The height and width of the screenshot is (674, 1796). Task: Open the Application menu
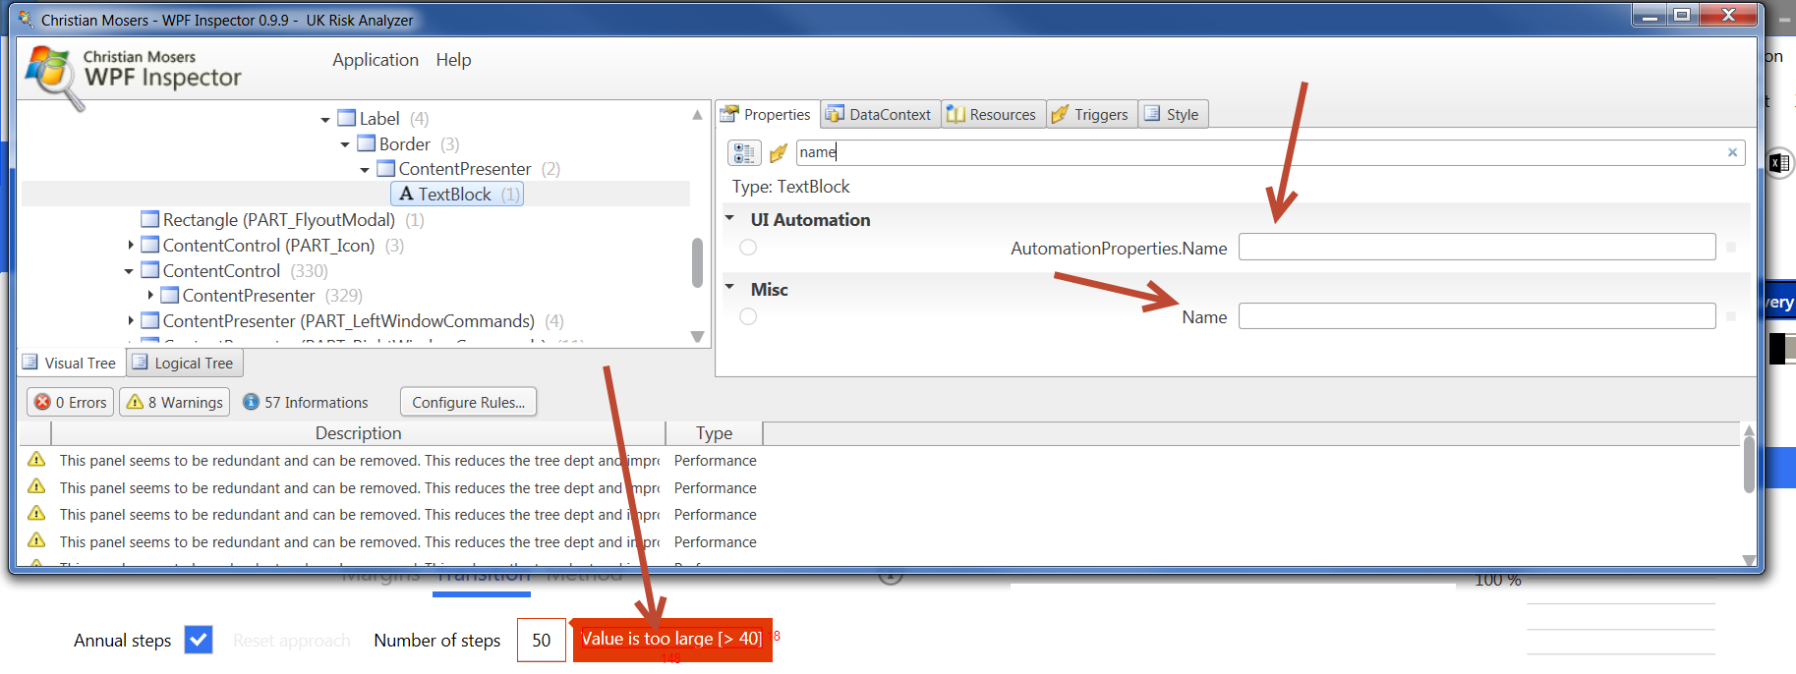tap(375, 60)
